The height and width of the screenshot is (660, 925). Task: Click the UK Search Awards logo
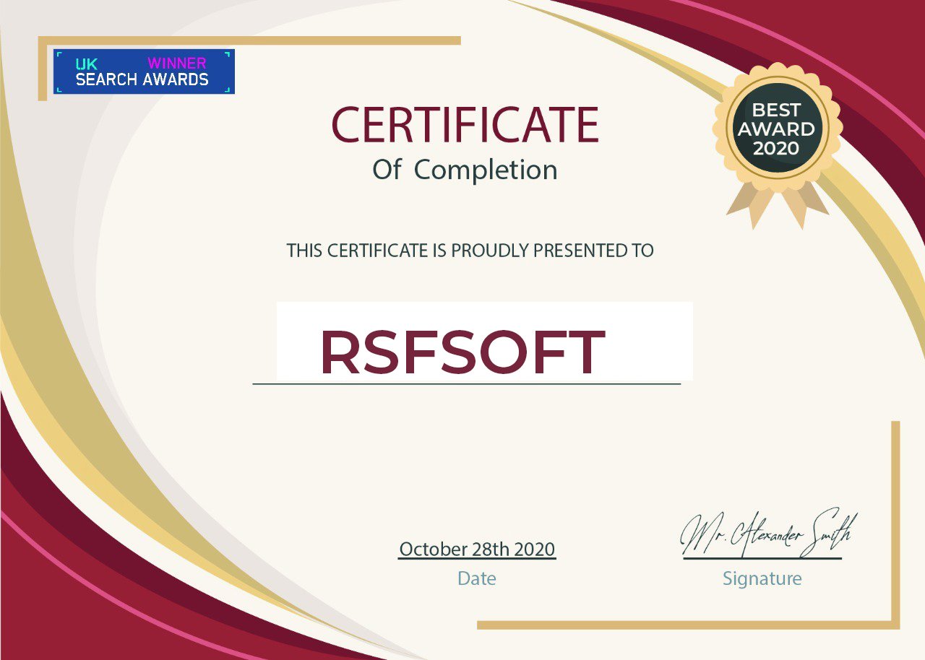(x=144, y=71)
